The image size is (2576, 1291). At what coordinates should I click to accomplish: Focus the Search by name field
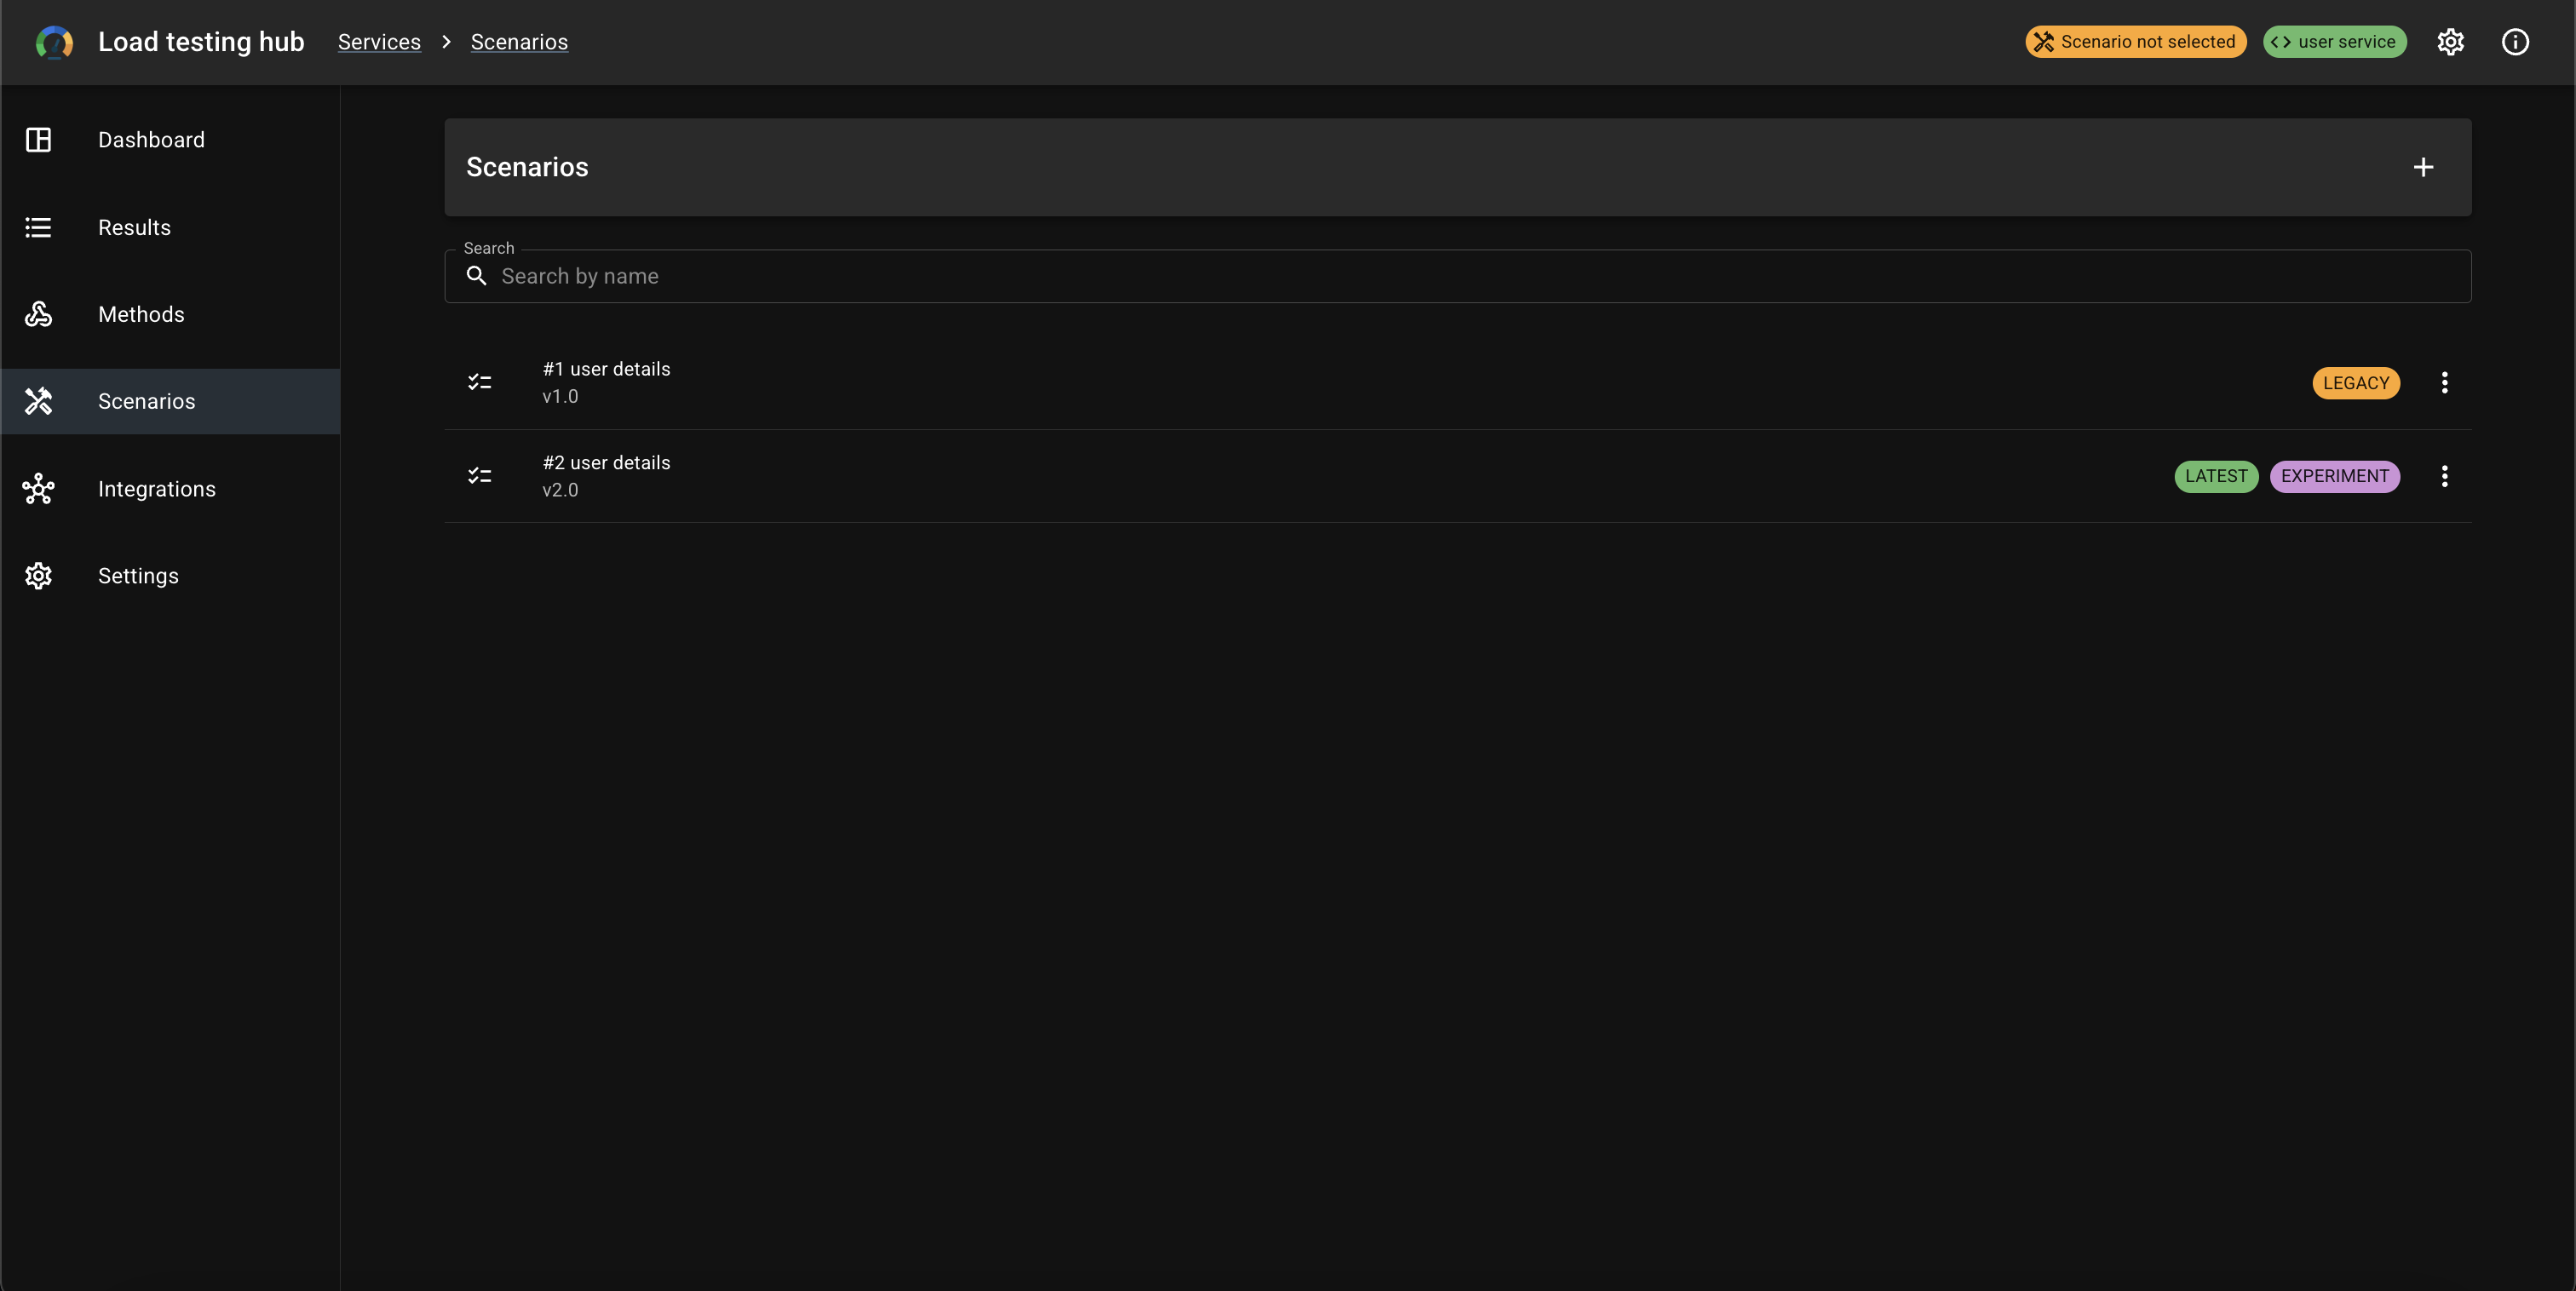tap(1457, 276)
